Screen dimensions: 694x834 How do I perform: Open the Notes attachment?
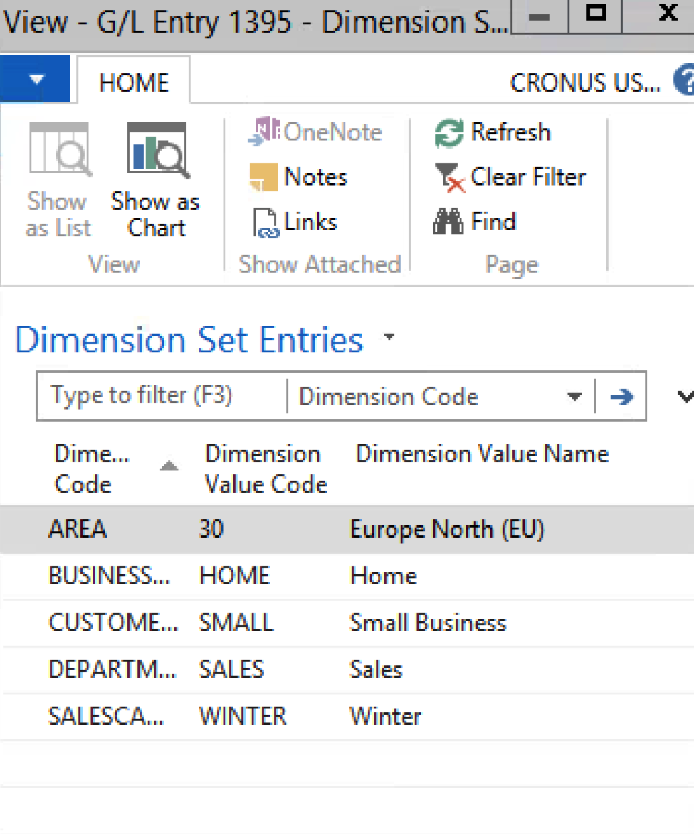[x=299, y=176]
